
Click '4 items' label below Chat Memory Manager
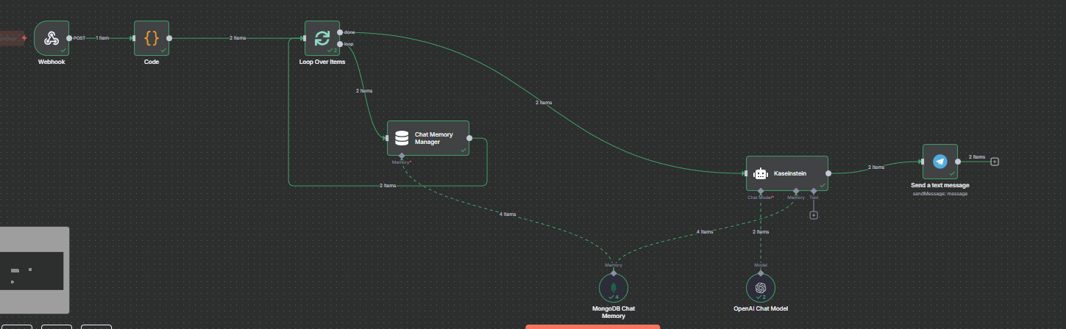508,214
